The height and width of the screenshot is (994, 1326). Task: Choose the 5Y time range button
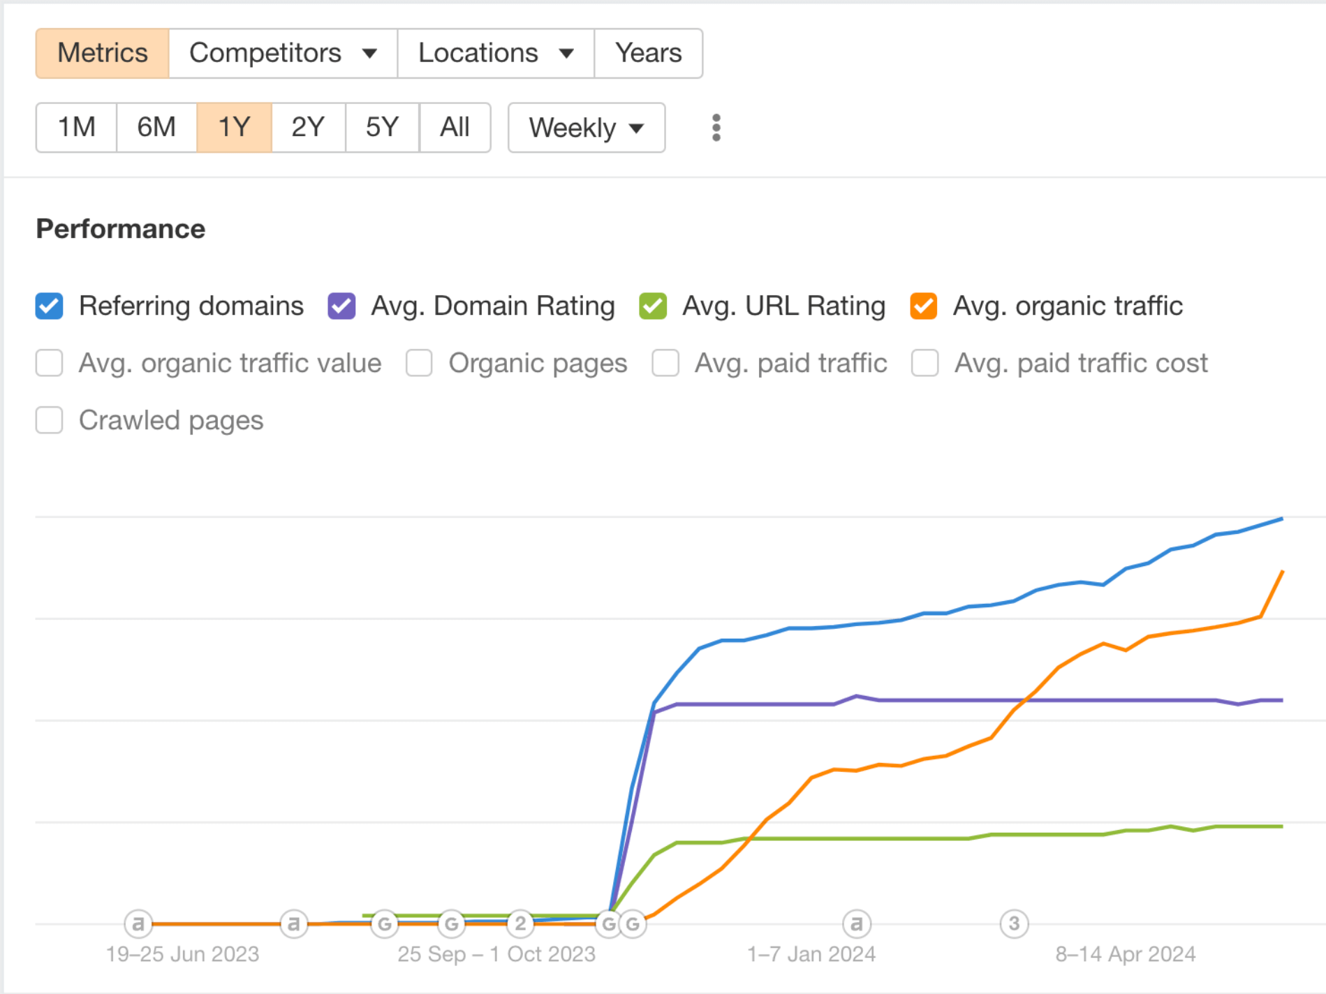click(x=382, y=128)
